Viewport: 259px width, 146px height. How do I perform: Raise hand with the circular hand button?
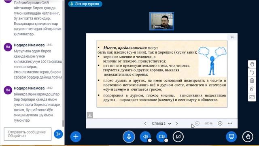[248, 137]
